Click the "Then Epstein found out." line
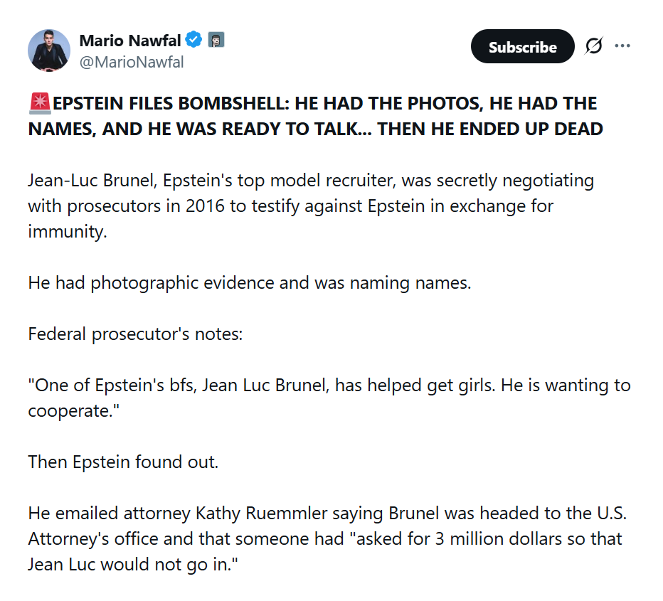The image size is (663, 601). click(x=123, y=462)
